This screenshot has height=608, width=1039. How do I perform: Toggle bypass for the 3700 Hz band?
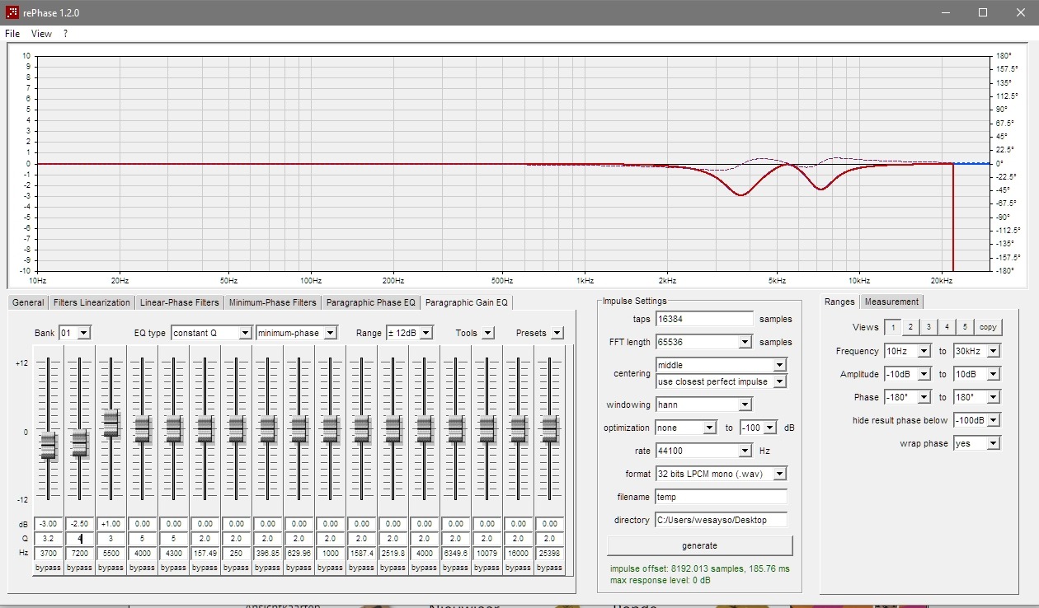point(48,568)
